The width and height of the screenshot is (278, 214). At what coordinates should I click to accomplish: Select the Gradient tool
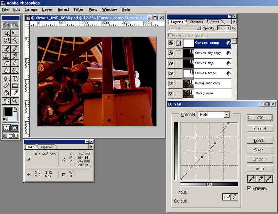15,86
